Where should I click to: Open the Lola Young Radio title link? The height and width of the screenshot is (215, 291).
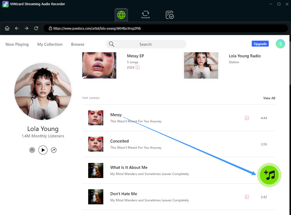coord(245,56)
